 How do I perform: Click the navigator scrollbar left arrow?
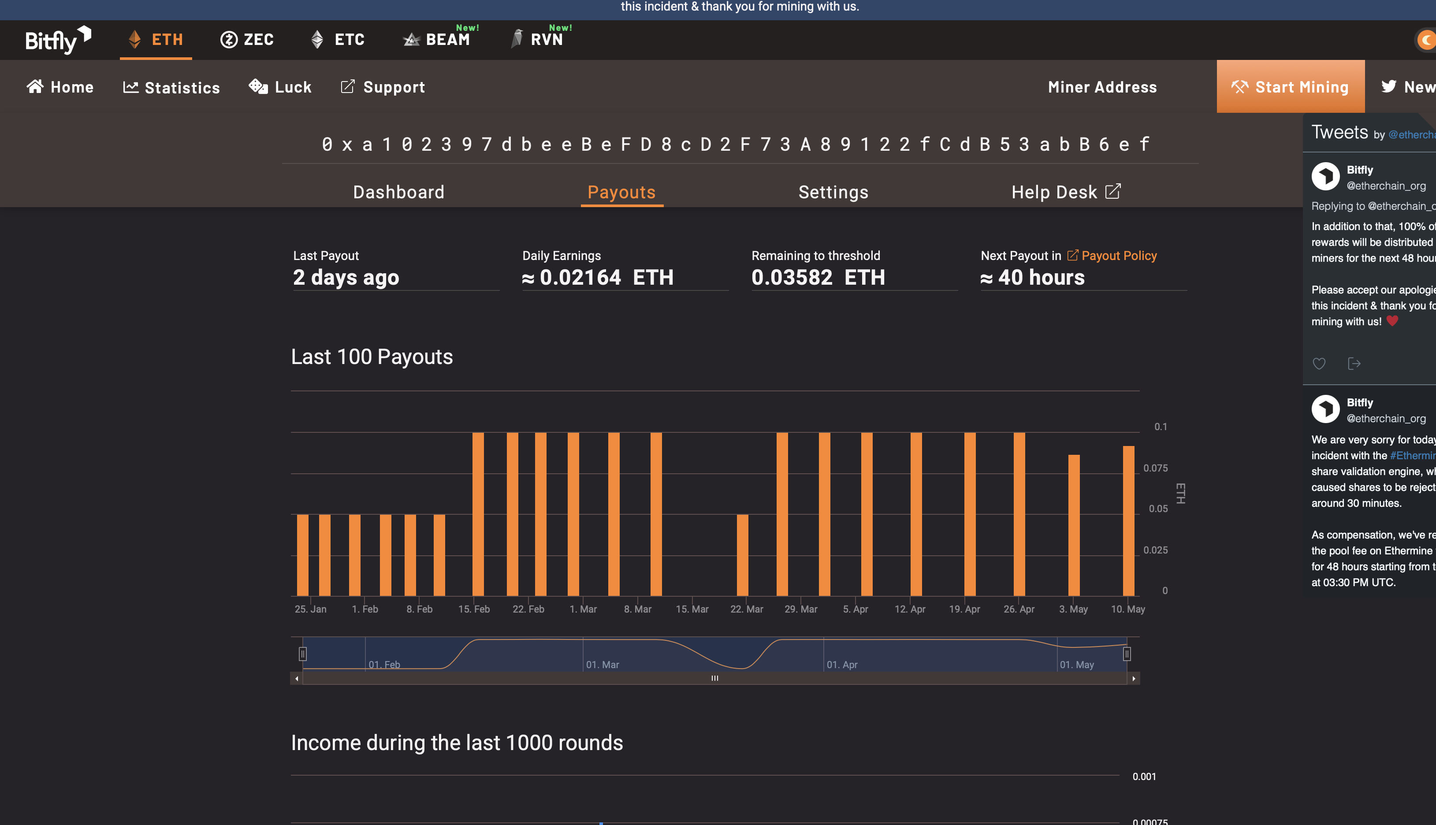pos(296,678)
